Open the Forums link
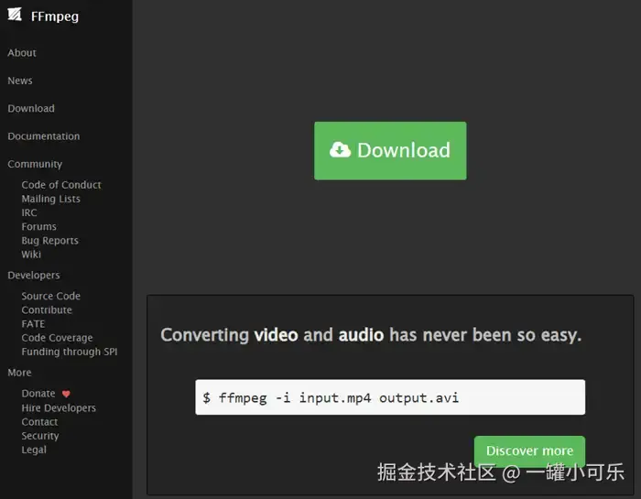Viewport: 641px width, 499px height. 38,226
